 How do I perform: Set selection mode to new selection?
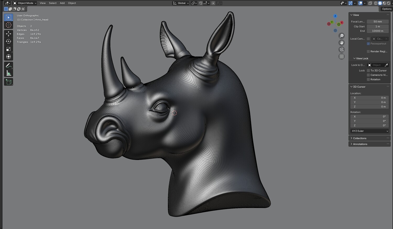pos(6,9)
